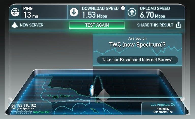Open Take our Broadband Internet Survey
Image resolution: width=195 pixels, height=119 pixels.
[x=137, y=60]
